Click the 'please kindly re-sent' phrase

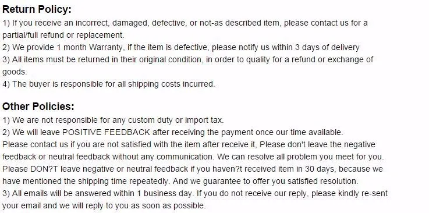click(x=349, y=193)
